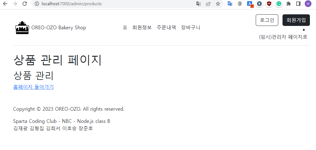Screen dimensions: 316x150
Task: Click the team member names footer line
Action: point(53,128)
